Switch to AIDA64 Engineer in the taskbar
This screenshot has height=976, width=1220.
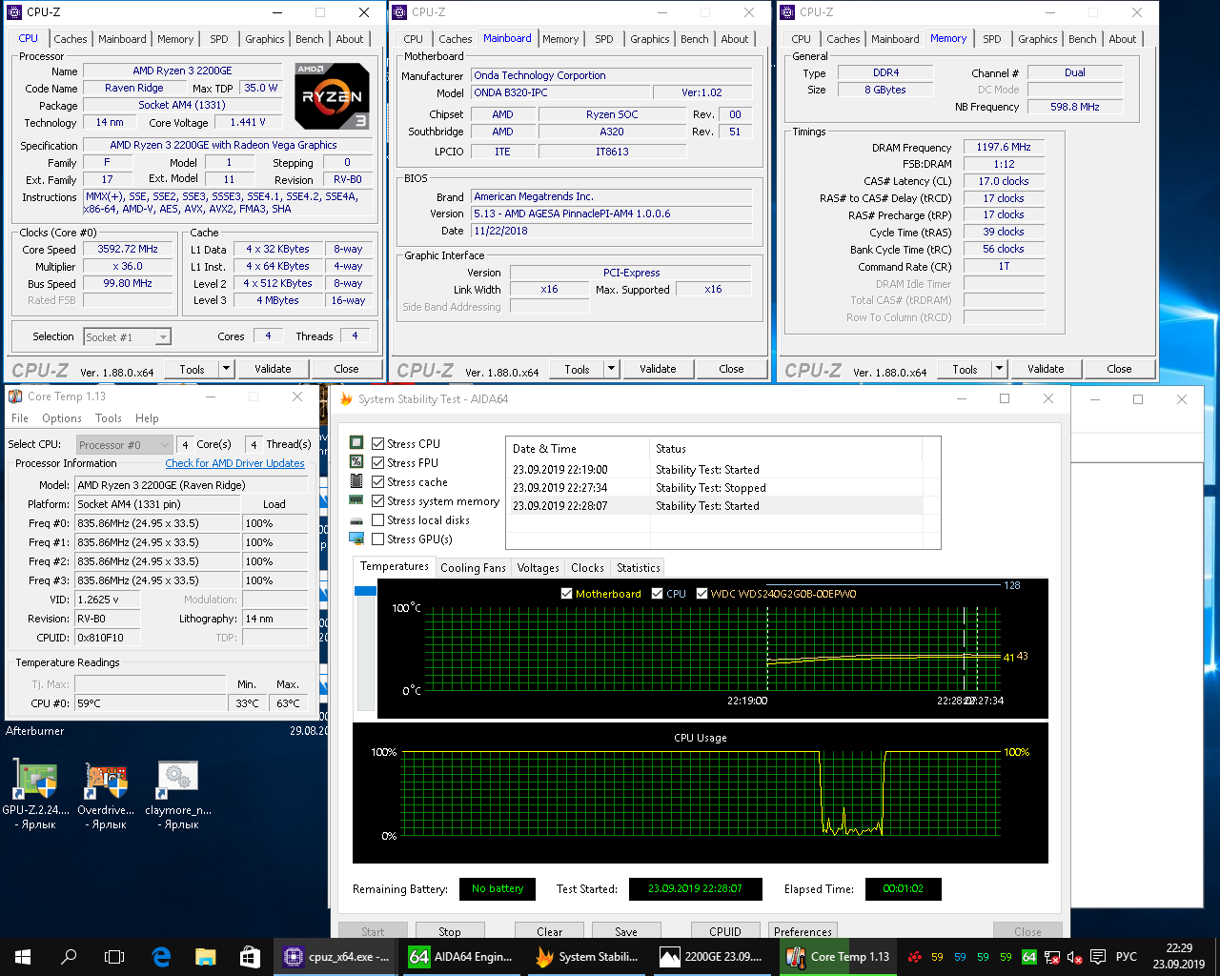pyautogui.click(x=462, y=957)
